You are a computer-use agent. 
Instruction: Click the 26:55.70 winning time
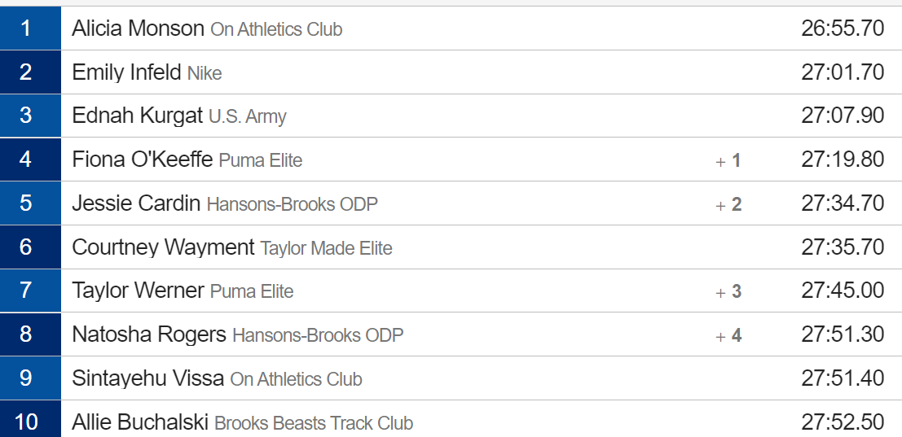[843, 28]
